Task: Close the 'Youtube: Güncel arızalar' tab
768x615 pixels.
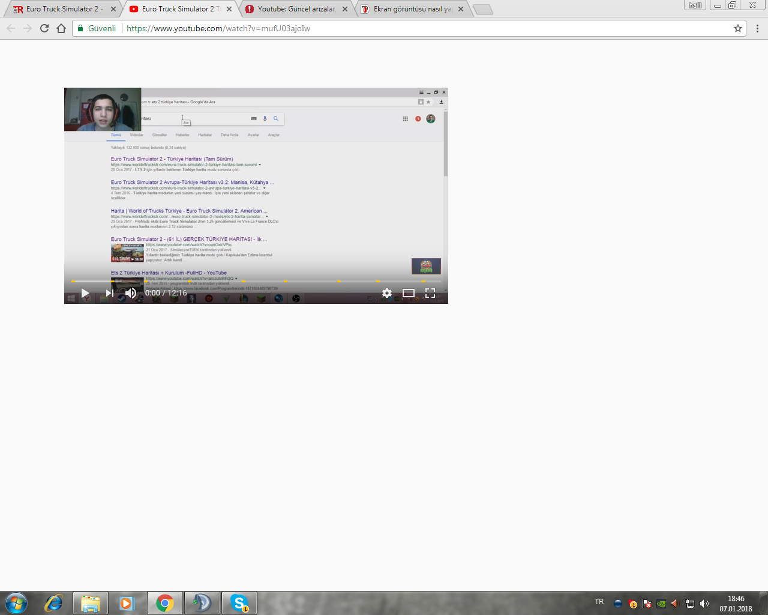Action: [x=345, y=9]
